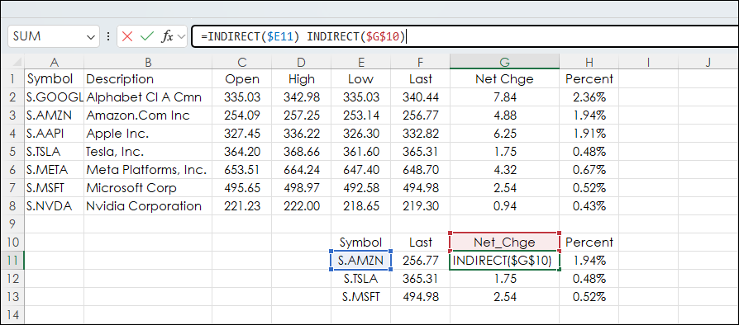Click the S.AMZN cell outlined in blue
The width and height of the screenshot is (739, 325).
[361, 260]
